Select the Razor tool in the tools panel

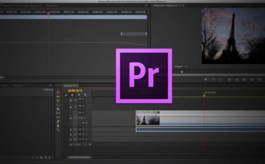(x=58, y=109)
